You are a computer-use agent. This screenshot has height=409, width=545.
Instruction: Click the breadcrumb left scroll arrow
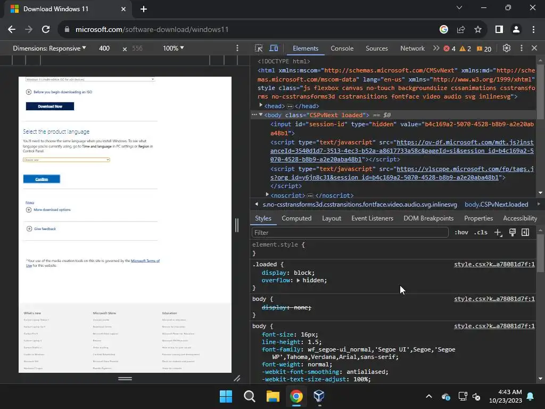coord(257,204)
